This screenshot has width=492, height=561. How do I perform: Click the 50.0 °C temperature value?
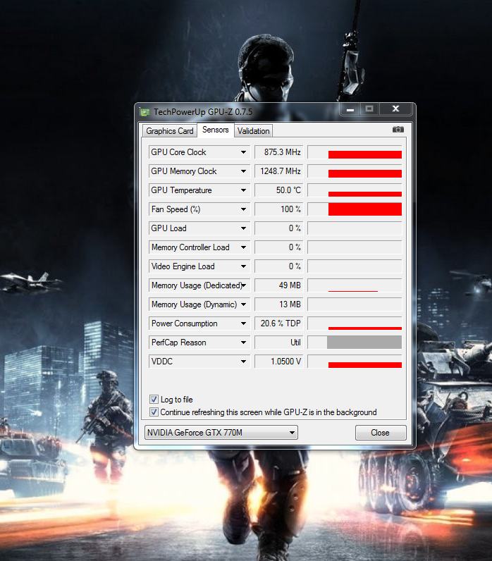pyautogui.click(x=279, y=190)
